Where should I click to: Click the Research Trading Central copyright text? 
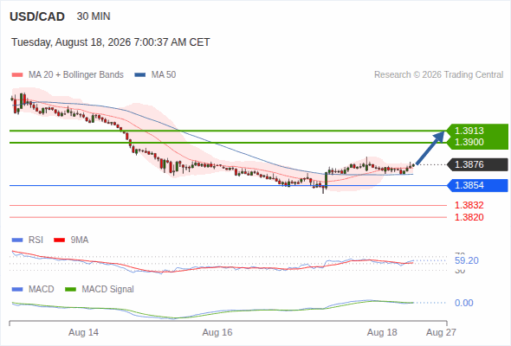(438, 75)
